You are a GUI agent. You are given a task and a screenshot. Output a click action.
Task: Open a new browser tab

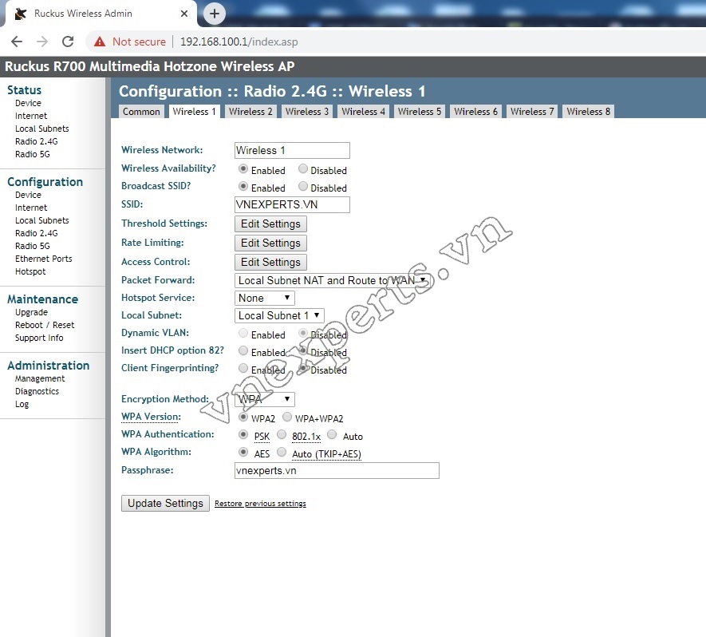[215, 14]
